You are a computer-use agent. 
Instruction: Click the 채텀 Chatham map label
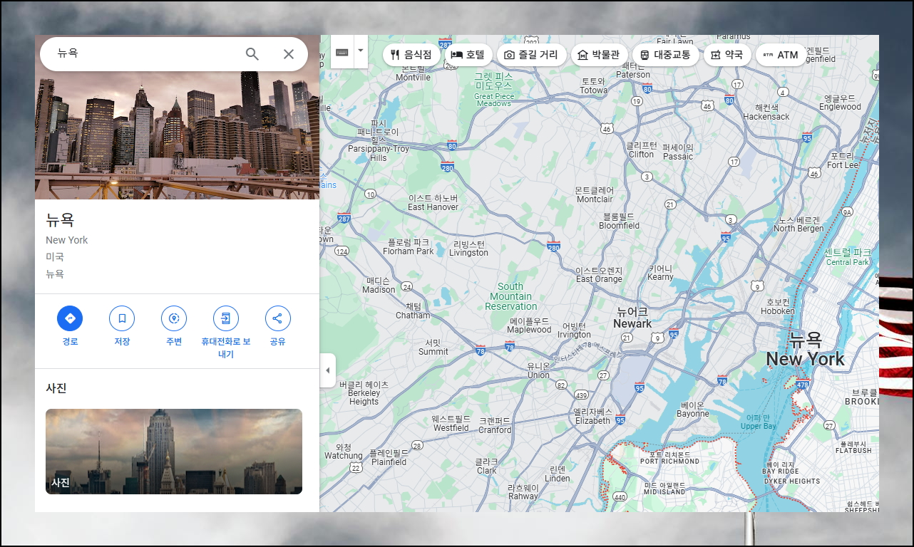click(x=414, y=311)
